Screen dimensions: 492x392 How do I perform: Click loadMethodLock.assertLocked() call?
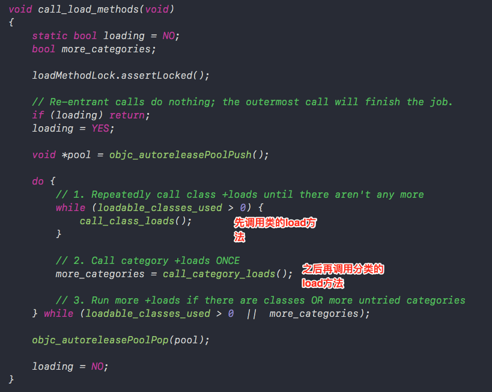click(x=121, y=75)
